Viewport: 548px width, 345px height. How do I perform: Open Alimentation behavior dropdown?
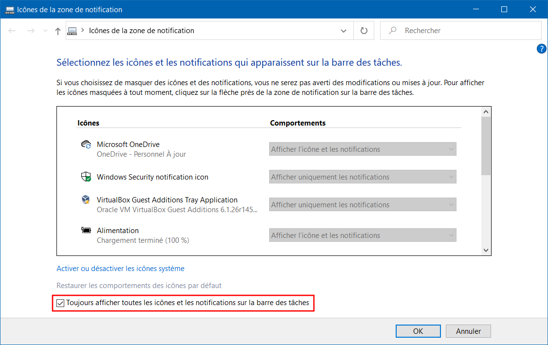(x=363, y=235)
